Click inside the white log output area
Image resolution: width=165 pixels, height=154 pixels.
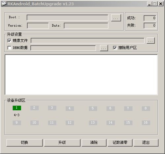tap(81, 75)
